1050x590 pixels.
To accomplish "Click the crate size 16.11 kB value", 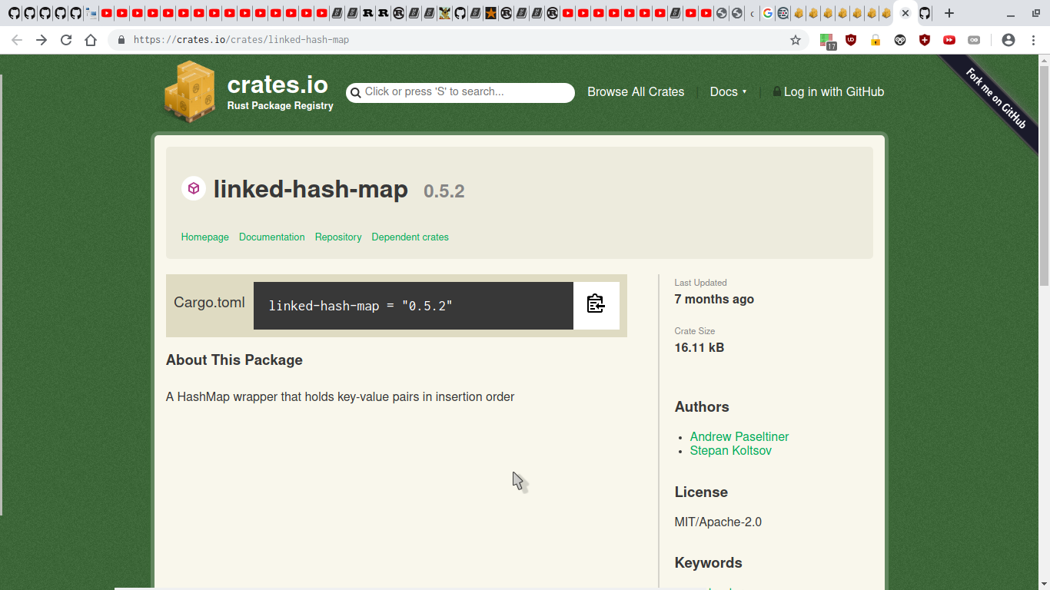I will coord(699,347).
